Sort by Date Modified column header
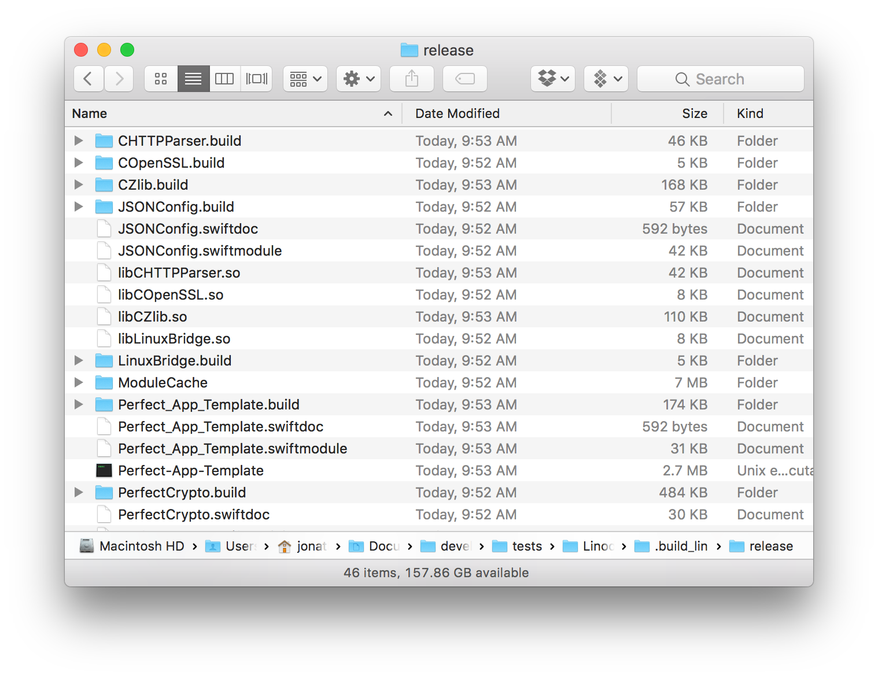This screenshot has width=878, height=679. (506, 113)
